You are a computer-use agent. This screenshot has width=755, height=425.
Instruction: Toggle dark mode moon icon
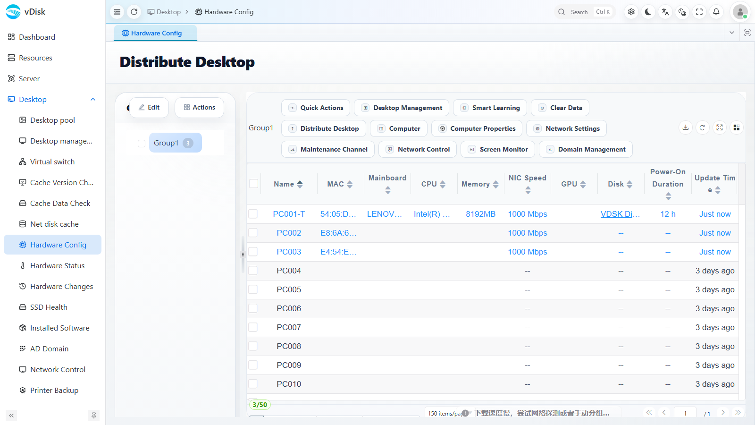pos(648,12)
